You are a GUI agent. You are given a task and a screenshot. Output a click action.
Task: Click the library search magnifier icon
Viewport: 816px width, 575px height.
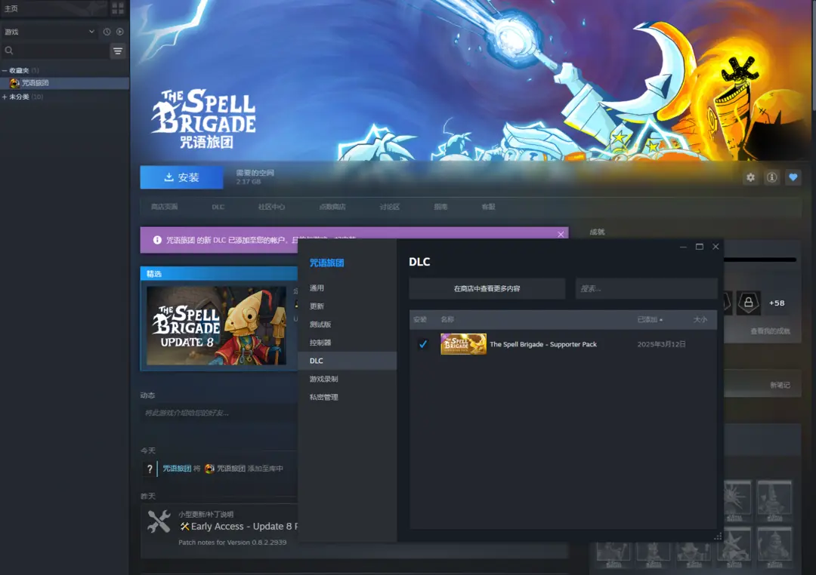click(9, 51)
